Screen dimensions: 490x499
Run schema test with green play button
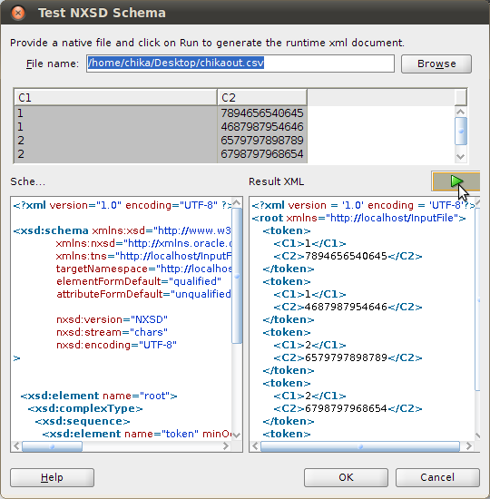pyautogui.click(x=456, y=181)
